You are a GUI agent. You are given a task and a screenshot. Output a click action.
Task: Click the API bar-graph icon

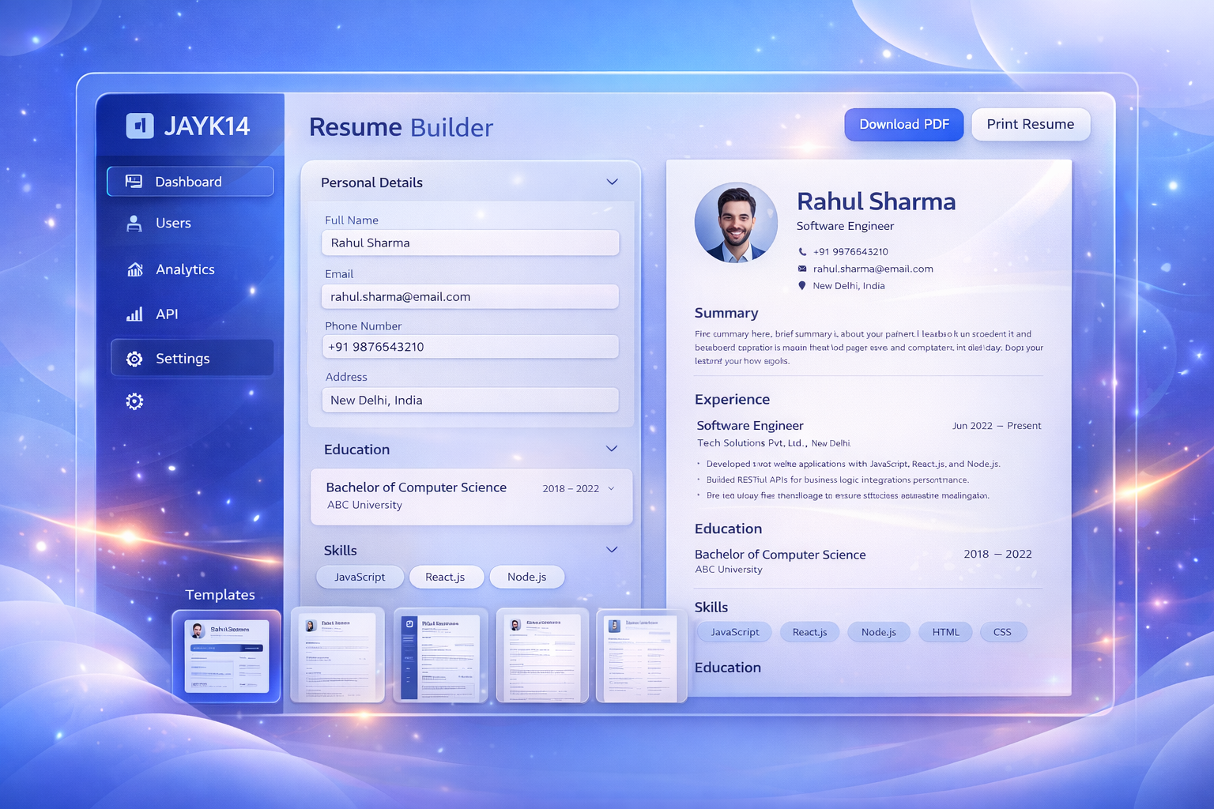coord(134,314)
